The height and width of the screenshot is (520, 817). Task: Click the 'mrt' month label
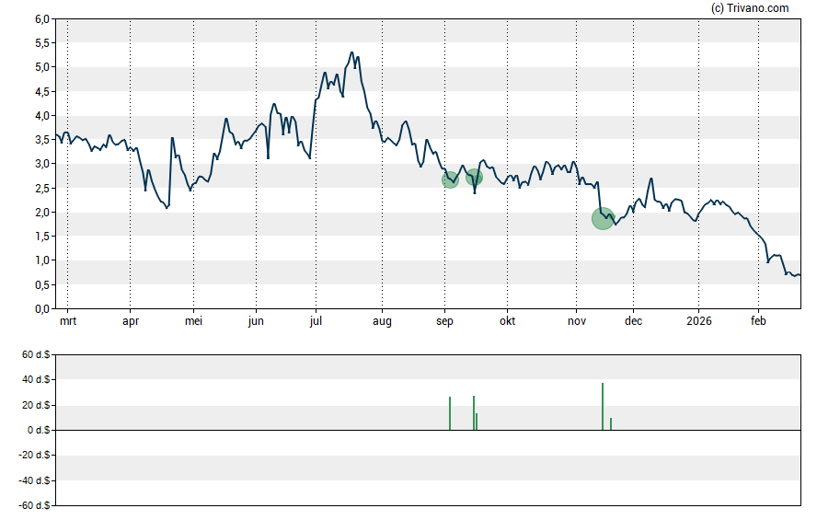(x=67, y=322)
